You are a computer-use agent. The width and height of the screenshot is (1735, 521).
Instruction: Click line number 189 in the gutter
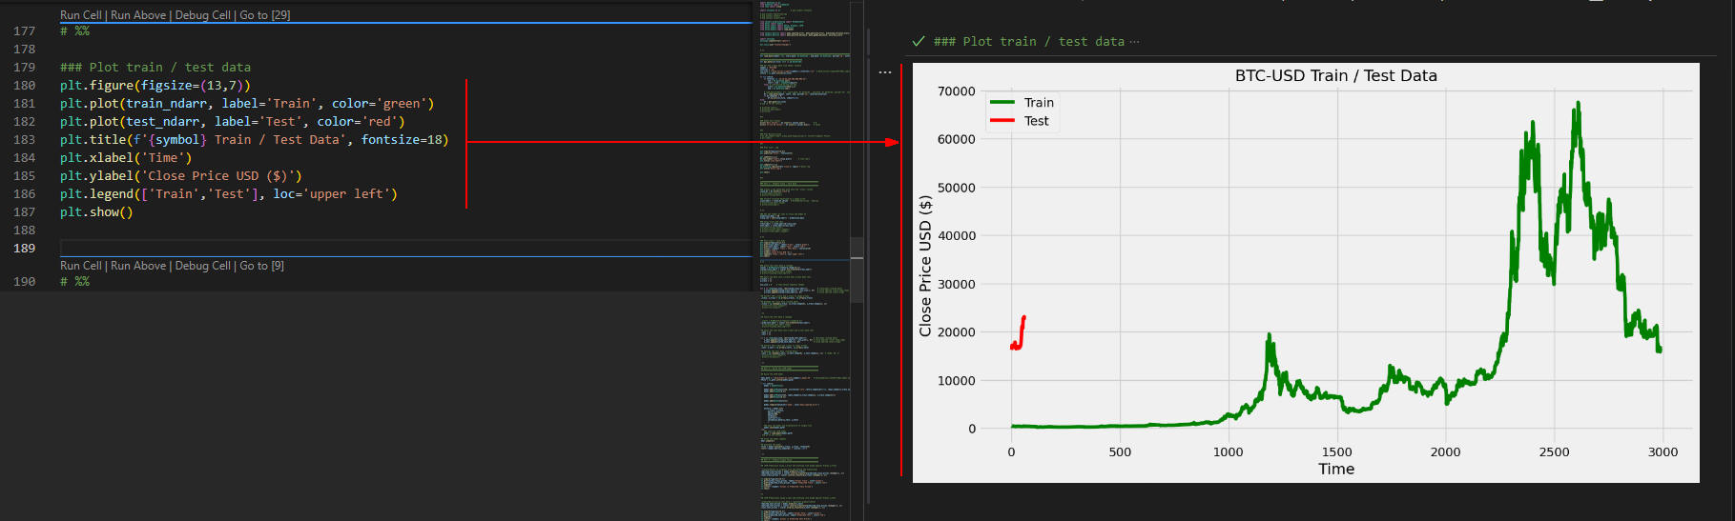(25, 249)
